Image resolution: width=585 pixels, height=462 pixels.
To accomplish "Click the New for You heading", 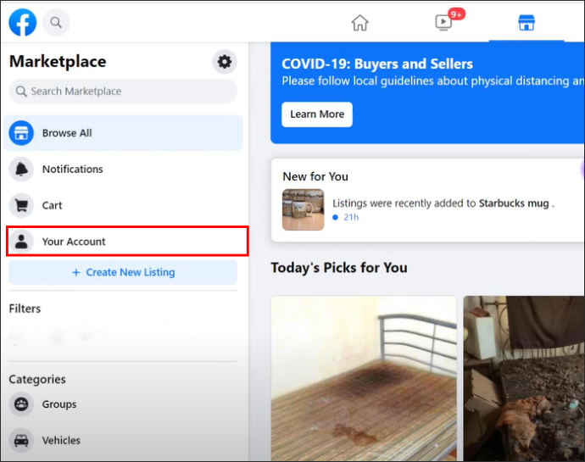I will tap(315, 176).
